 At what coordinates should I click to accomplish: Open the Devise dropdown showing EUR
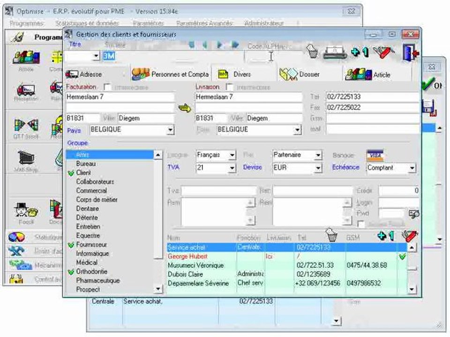(x=318, y=168)
